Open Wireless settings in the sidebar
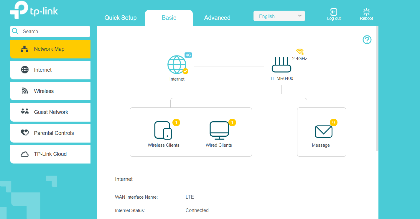Viewport: 420px width, 219px height. click(x=50, y=91)
